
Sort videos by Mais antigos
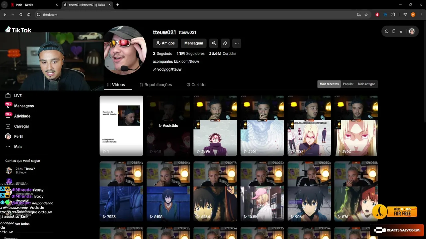point(366,84)
